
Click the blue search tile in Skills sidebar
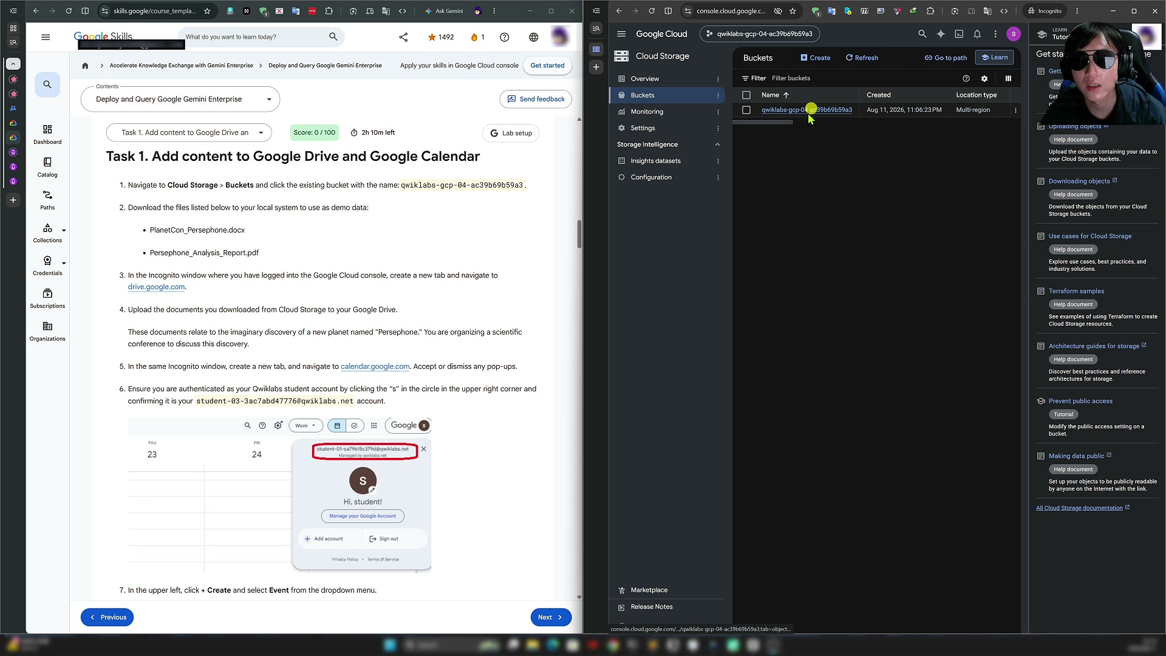pyautogui.click(x=47, y=84)
